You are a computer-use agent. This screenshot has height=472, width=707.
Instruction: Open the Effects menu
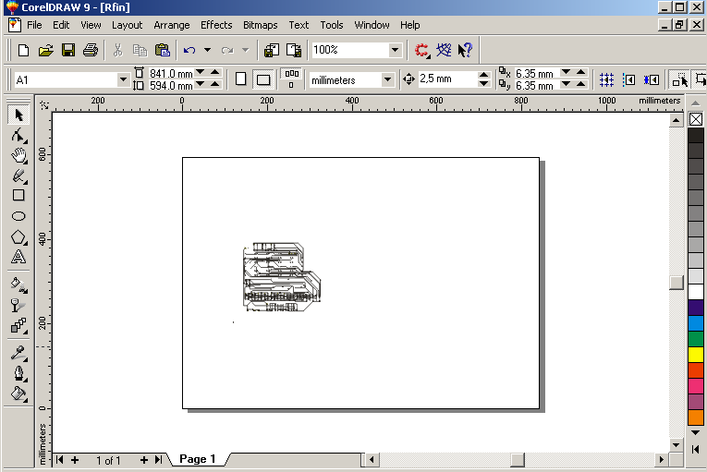pyautogui.click(x=216, y=25)
